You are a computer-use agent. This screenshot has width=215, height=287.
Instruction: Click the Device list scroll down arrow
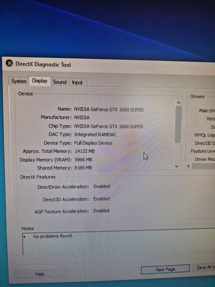pyautogui.click(x=177, y=166)
